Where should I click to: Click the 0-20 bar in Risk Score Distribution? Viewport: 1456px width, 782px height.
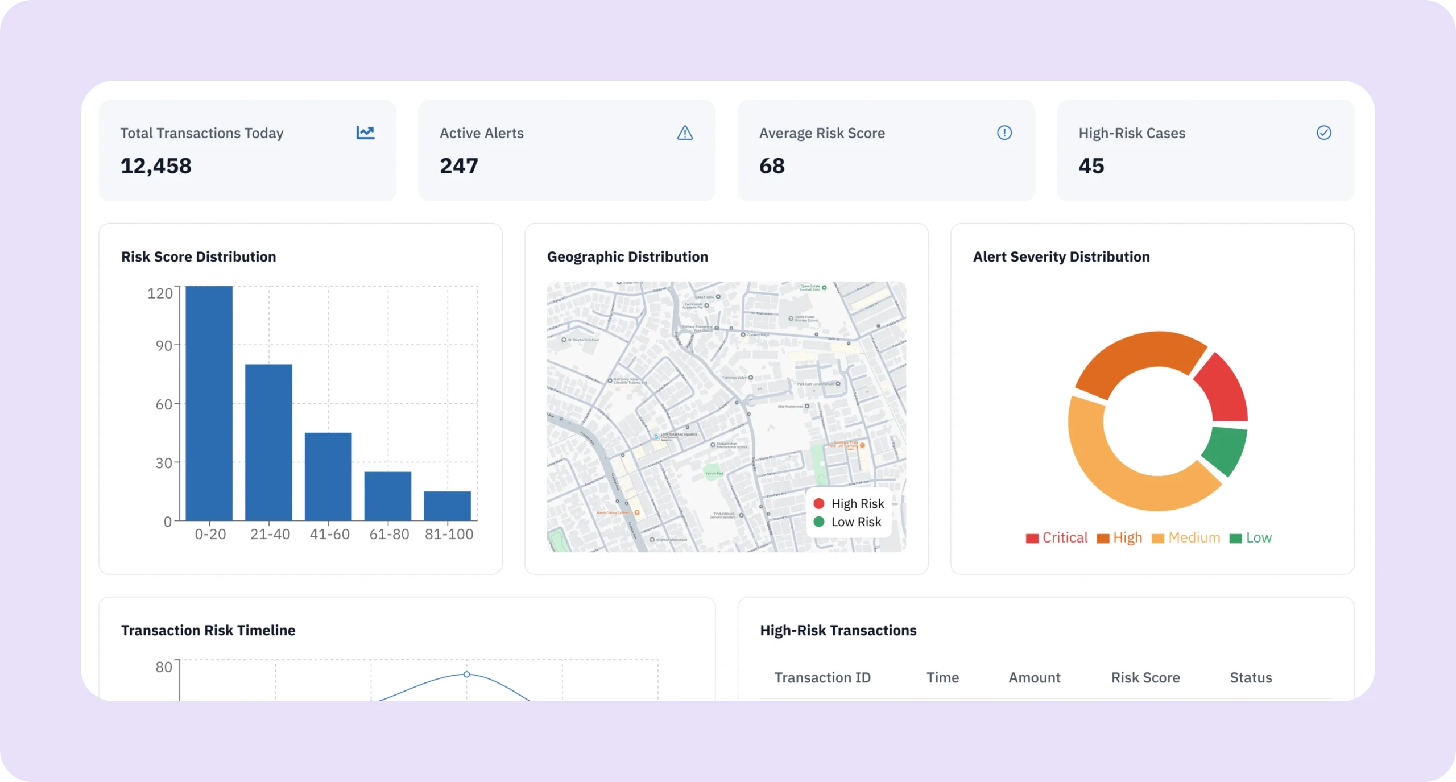pos(209,403)
